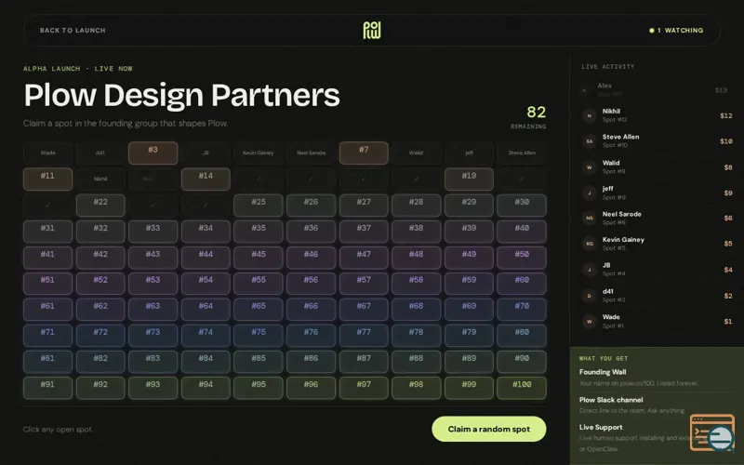
Task: Click the Plow logo in header
Action: [371, 31]
